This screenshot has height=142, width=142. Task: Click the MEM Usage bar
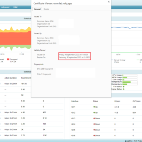coord(130,77)
